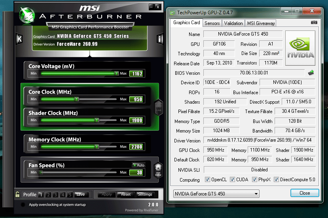
Task: Click the Core Clock slider handle
Action: (x=77, y=99)
